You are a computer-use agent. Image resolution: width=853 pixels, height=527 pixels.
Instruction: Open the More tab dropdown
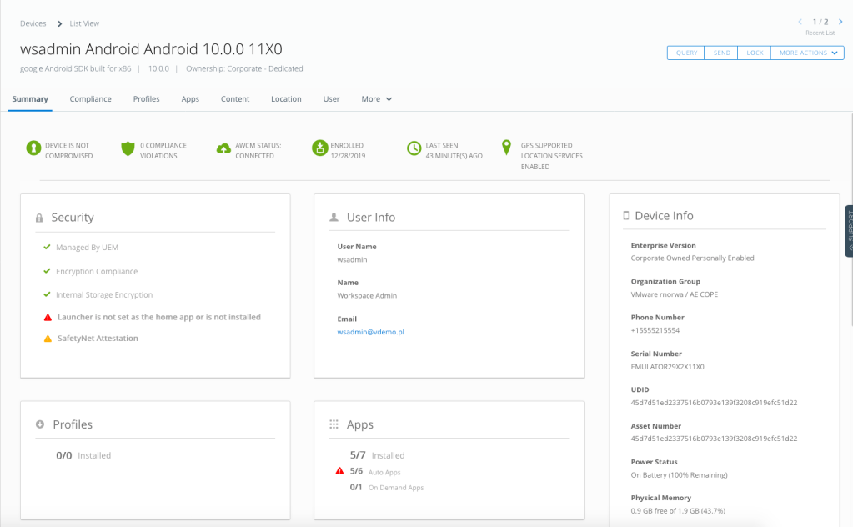click(x=376, y=99)
